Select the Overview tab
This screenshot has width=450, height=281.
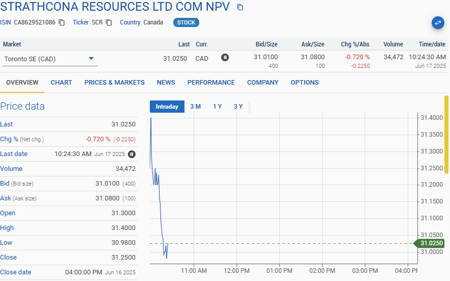point(22,83)
